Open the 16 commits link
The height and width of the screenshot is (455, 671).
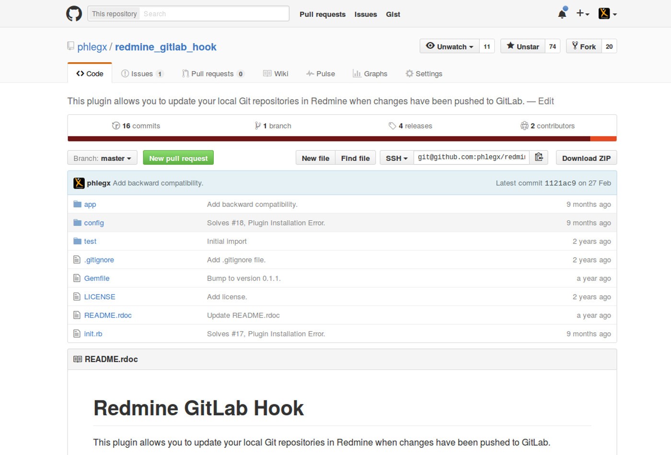click(x=136, y=125)
